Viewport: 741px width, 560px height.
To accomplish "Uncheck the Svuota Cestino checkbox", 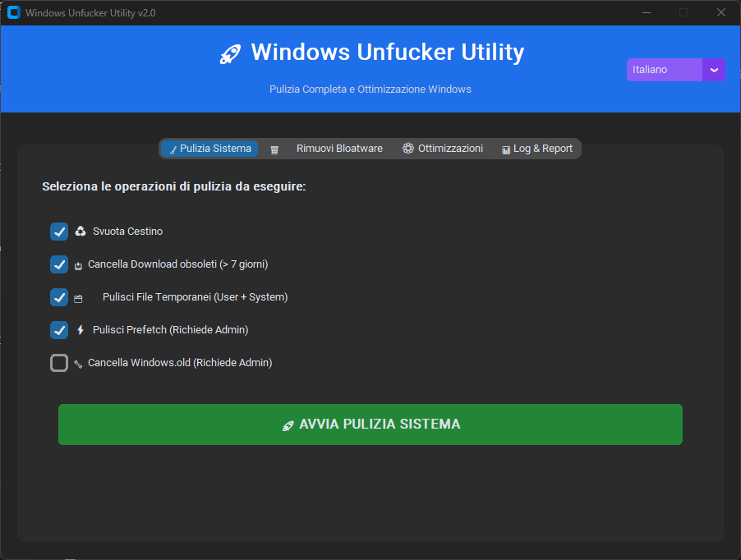I will click(59, 232).
